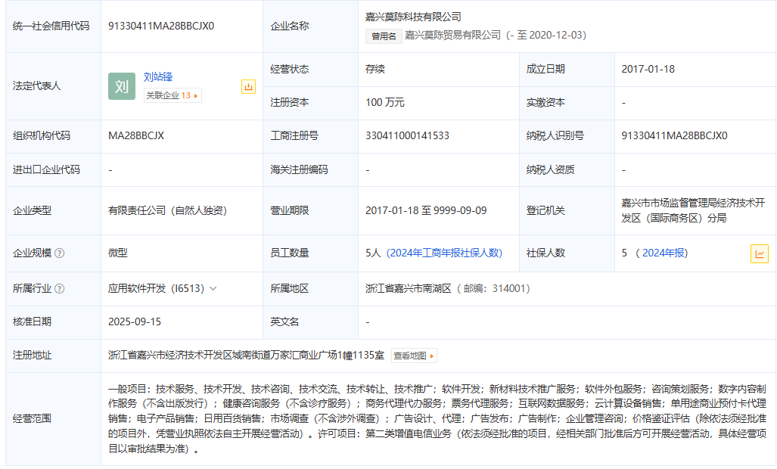Click the unified credit code 91330411MA28BBCJX0
This screenshot has height=469, width=777.
161,26
